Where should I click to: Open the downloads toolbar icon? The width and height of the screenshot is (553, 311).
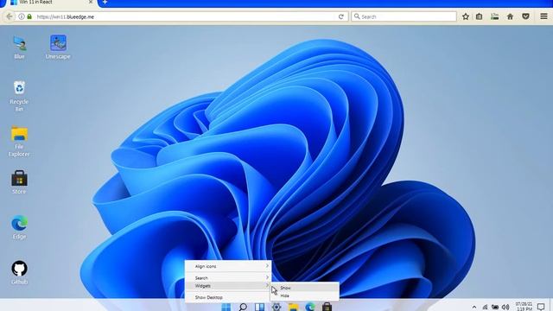point(494,16)
